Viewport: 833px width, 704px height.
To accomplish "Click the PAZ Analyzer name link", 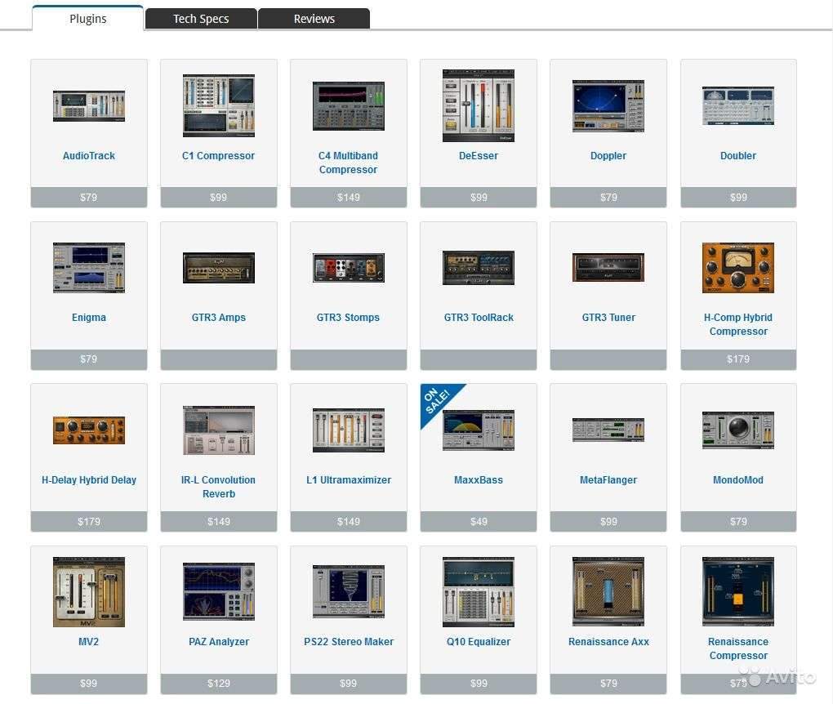I will [x=218, y=642].
